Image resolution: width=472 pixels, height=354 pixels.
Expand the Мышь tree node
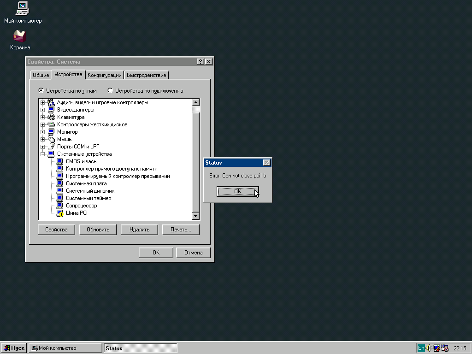coord(42,139)
